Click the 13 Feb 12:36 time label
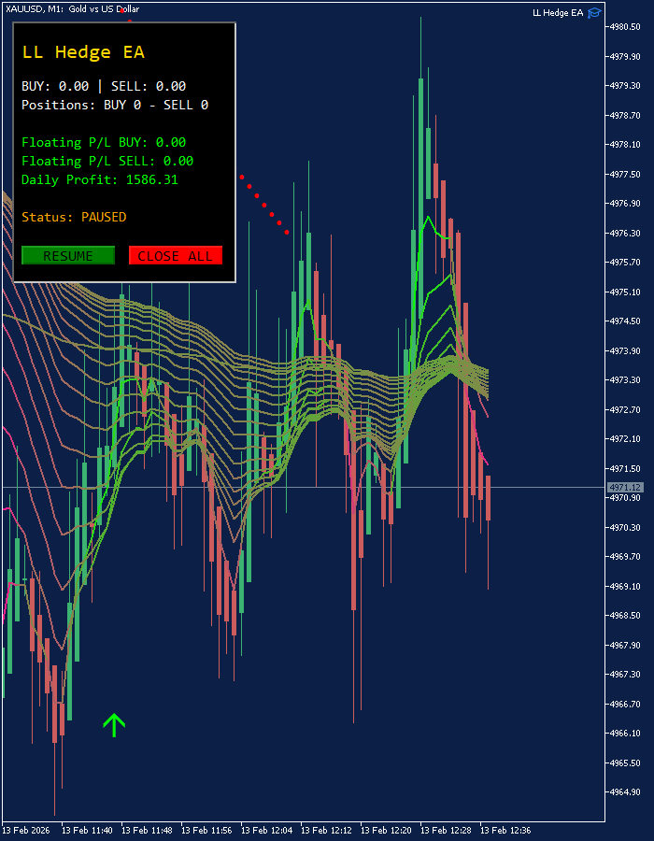This screenshot has width=654, height=841. 505,831
